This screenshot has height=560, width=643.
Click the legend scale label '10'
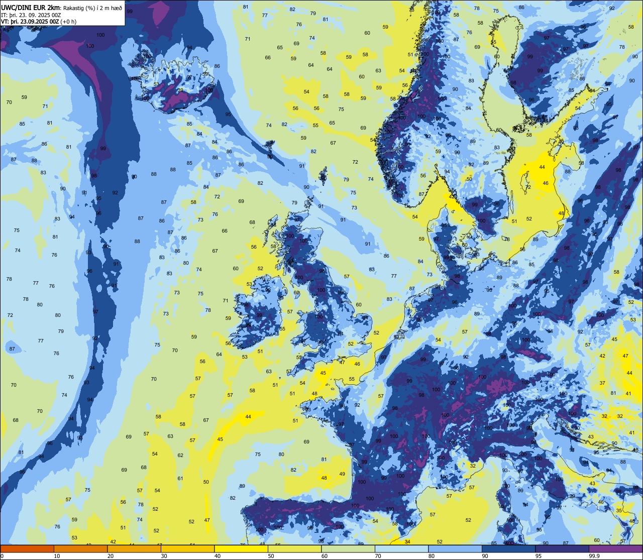pyautogui.click(x=57, y=556)
